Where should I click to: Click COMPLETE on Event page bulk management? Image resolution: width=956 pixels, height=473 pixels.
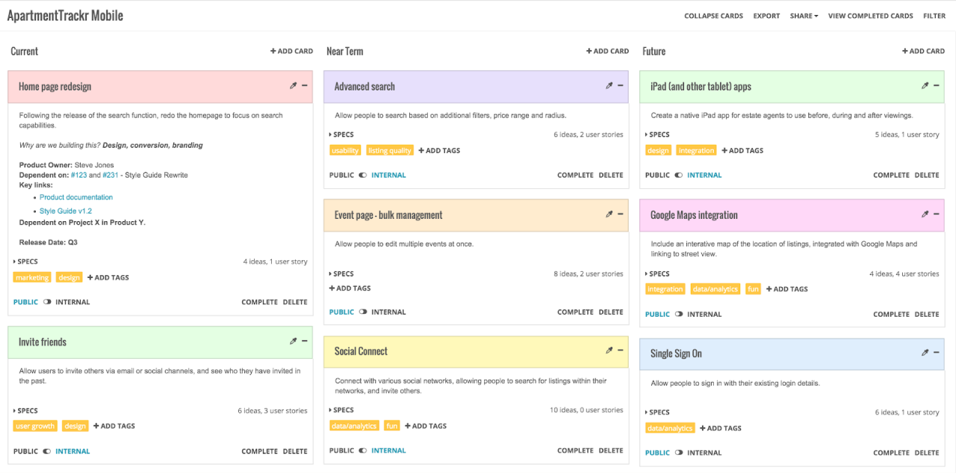point(575,312)
